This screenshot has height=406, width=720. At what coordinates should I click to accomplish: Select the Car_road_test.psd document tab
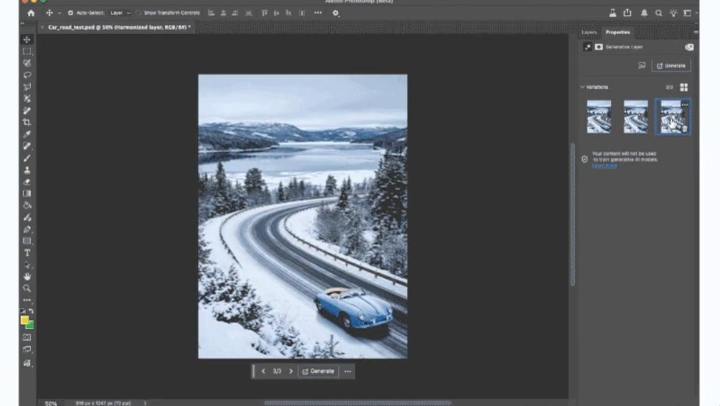119,27
